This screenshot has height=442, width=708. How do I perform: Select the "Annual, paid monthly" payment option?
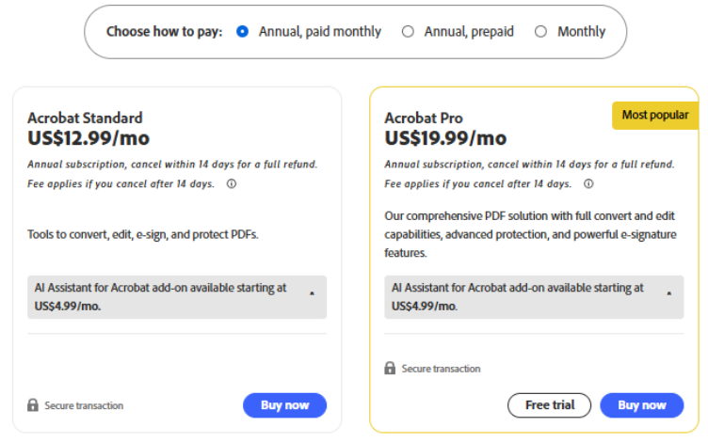click(x=243, y=32)
